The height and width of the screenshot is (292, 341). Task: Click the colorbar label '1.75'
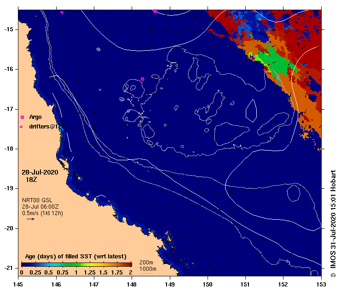click(x=117, y=273)
